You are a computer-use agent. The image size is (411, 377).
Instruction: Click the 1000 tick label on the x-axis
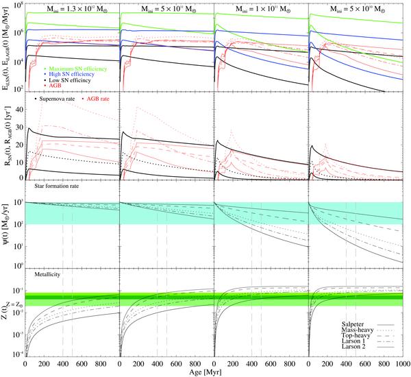[x=401, y=363]
